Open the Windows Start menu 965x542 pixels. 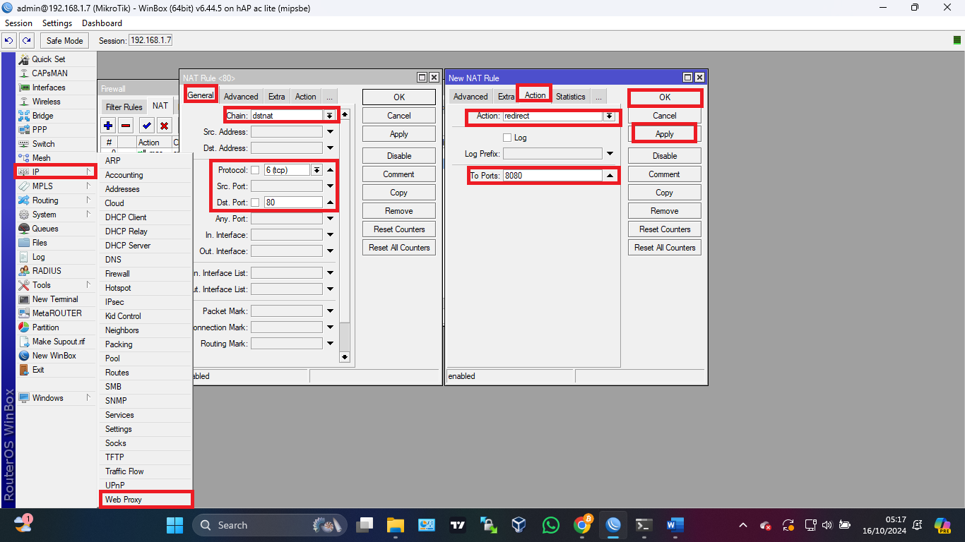(173, 525)
